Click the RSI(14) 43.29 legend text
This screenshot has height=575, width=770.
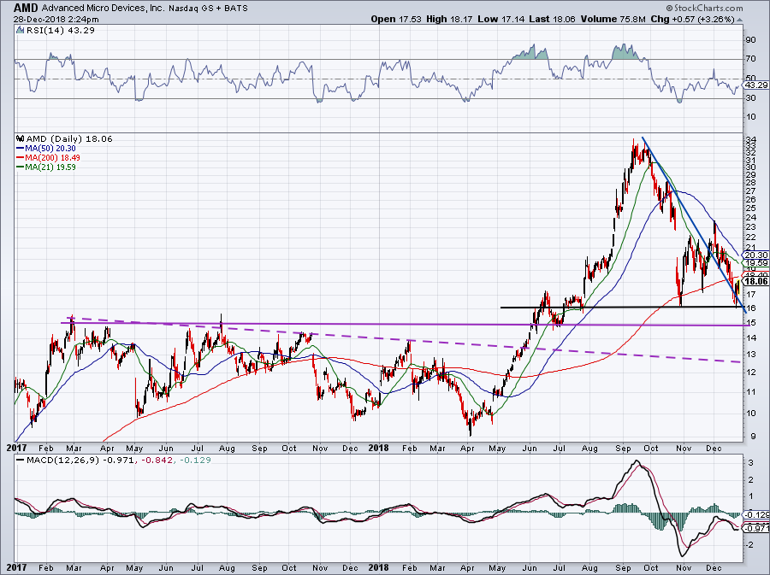pyautogui.click(x=61, y=31)
